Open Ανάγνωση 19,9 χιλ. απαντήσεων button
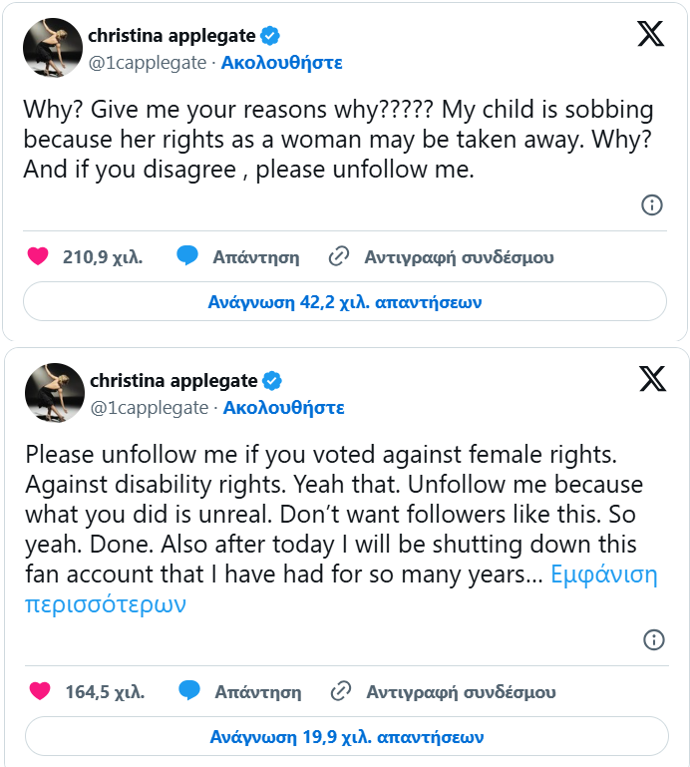Image resolution: width=690 pixels, height=767 pixels. (346, 737)
